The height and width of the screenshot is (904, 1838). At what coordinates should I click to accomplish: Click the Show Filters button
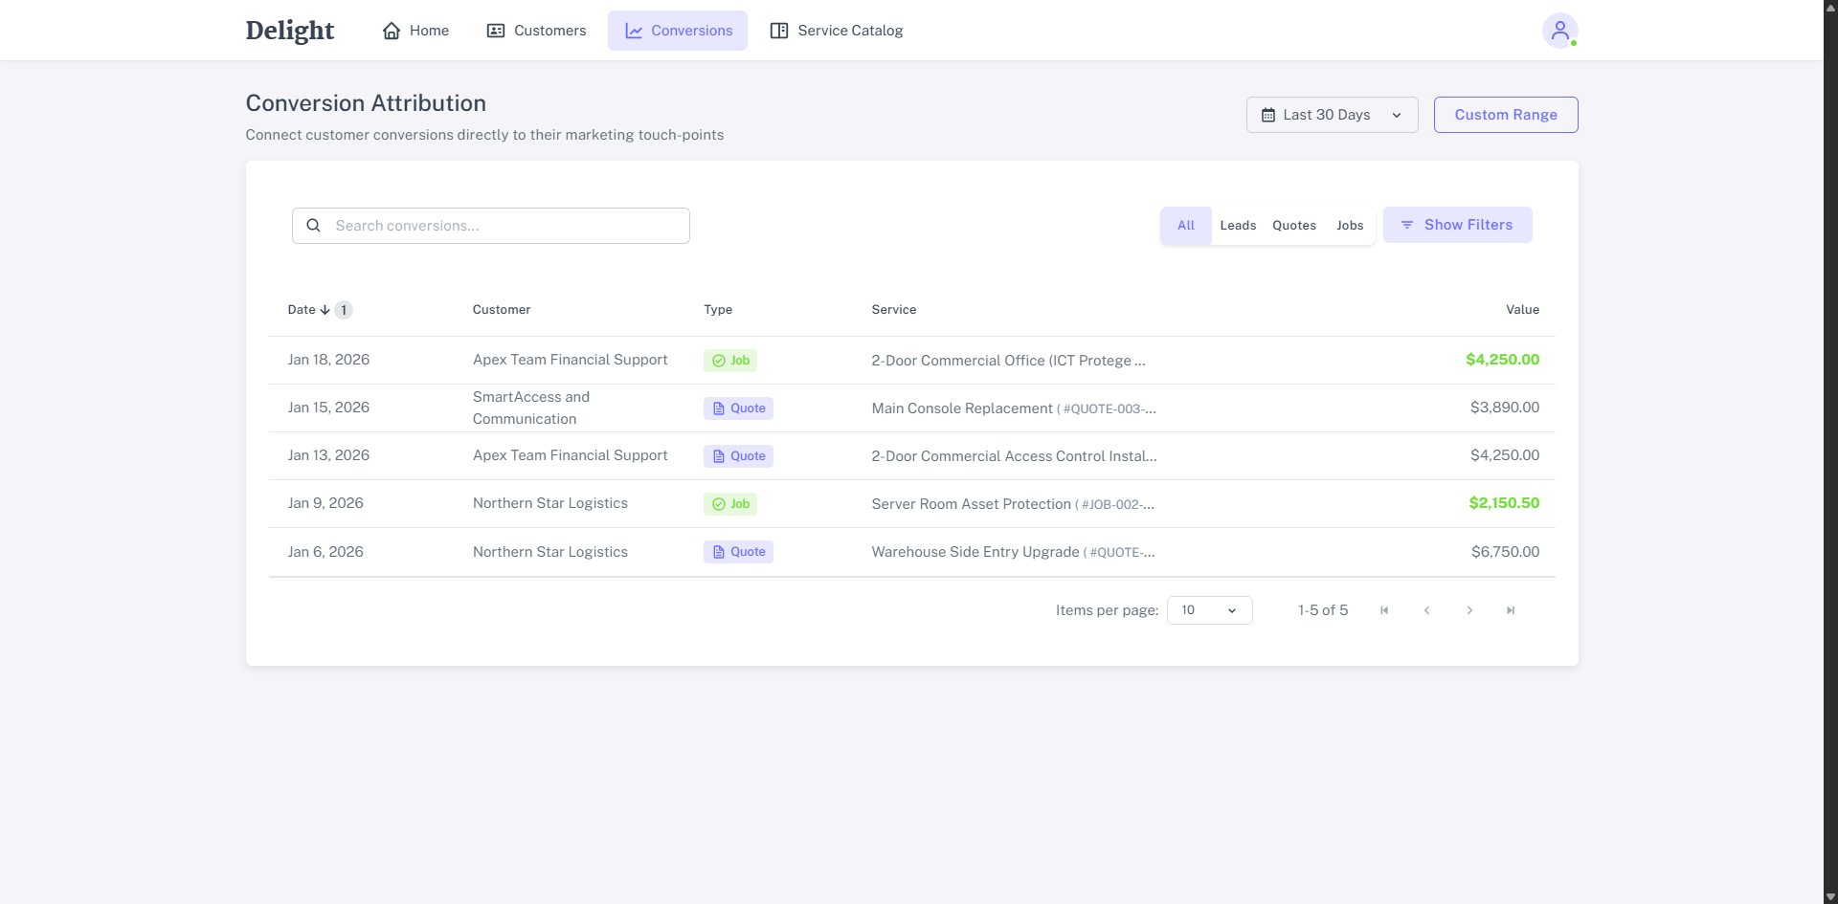coord(1457,225)
